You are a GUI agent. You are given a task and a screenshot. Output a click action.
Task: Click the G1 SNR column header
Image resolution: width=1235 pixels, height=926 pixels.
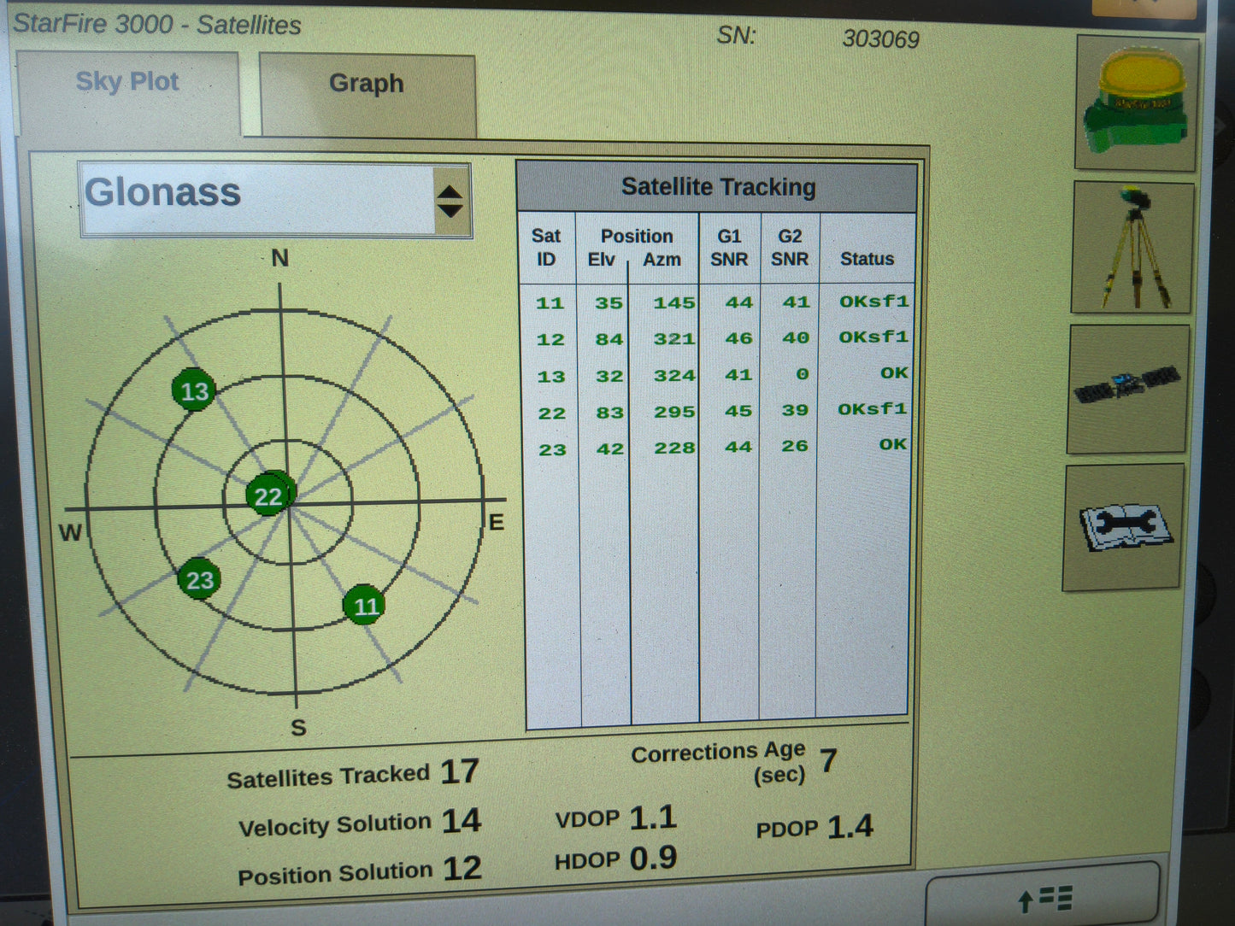pos(729,248)
